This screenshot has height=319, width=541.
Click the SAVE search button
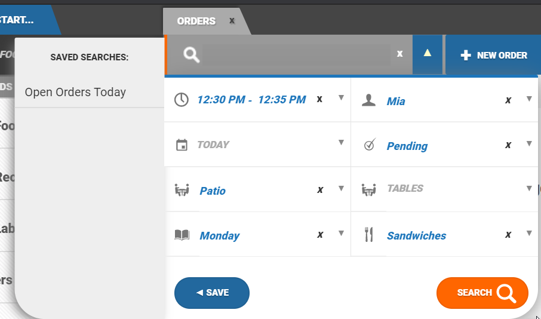pyautogui.click(x=212, y=293)
